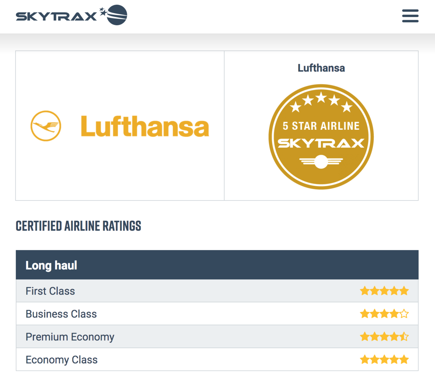The height and width of the screenshot is (386, 435).
Task: Click the empty fifth star for Business Class
Action: [x=404, y=314]
